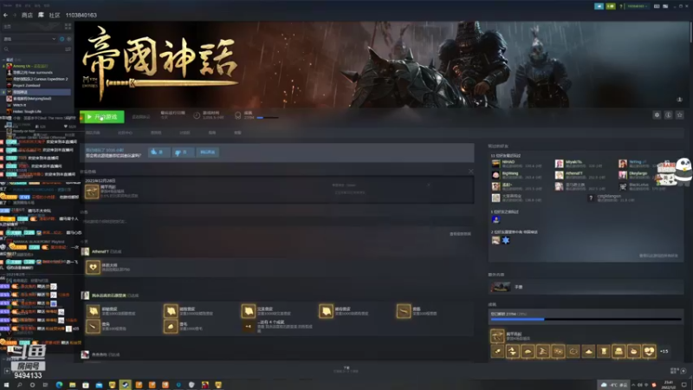Show the +15 more achievements
Image resolution: width=693 pixels, height=390 pixels.
click(x=664, y=351)
